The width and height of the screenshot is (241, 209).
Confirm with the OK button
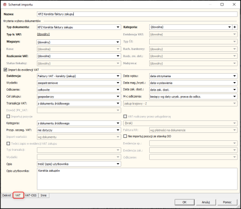tap(185, 202)
